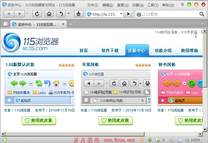Viewport: 208px width, 143px height.
Task: Open the history dropdown beside the forward button
Action: click(x=27, y=13)
